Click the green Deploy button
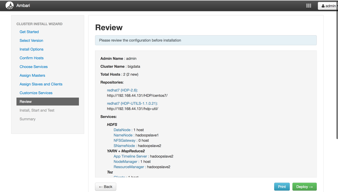This screenshot has width=338, height=192. point(304,187)
